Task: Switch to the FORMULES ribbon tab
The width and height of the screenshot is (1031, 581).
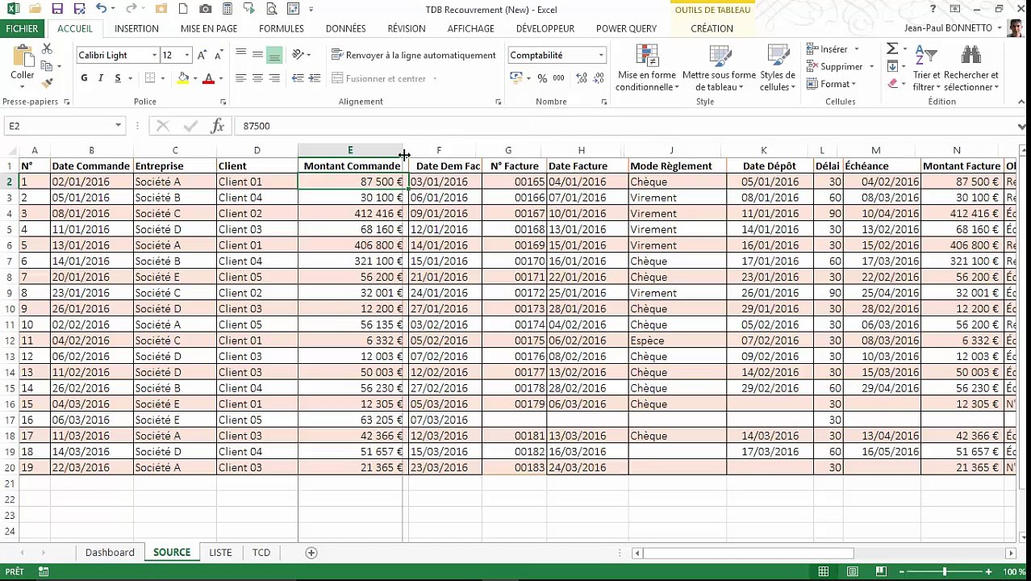Action: coord(281,28)
